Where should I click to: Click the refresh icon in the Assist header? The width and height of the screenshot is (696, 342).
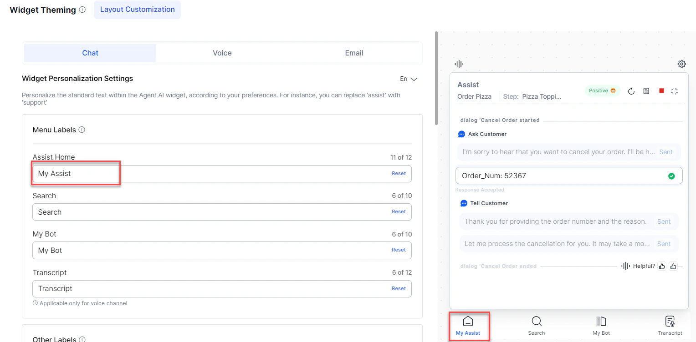coord(631,91)
